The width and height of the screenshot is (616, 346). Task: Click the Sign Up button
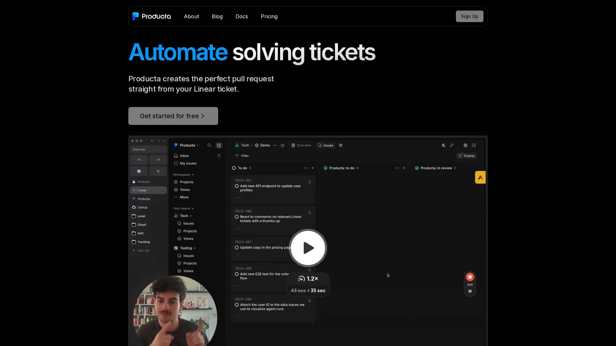click(469, 16)
